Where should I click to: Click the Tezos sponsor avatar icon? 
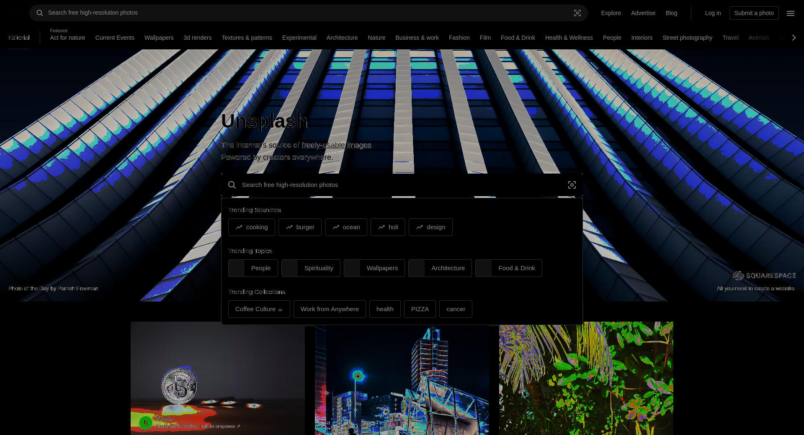146,423
